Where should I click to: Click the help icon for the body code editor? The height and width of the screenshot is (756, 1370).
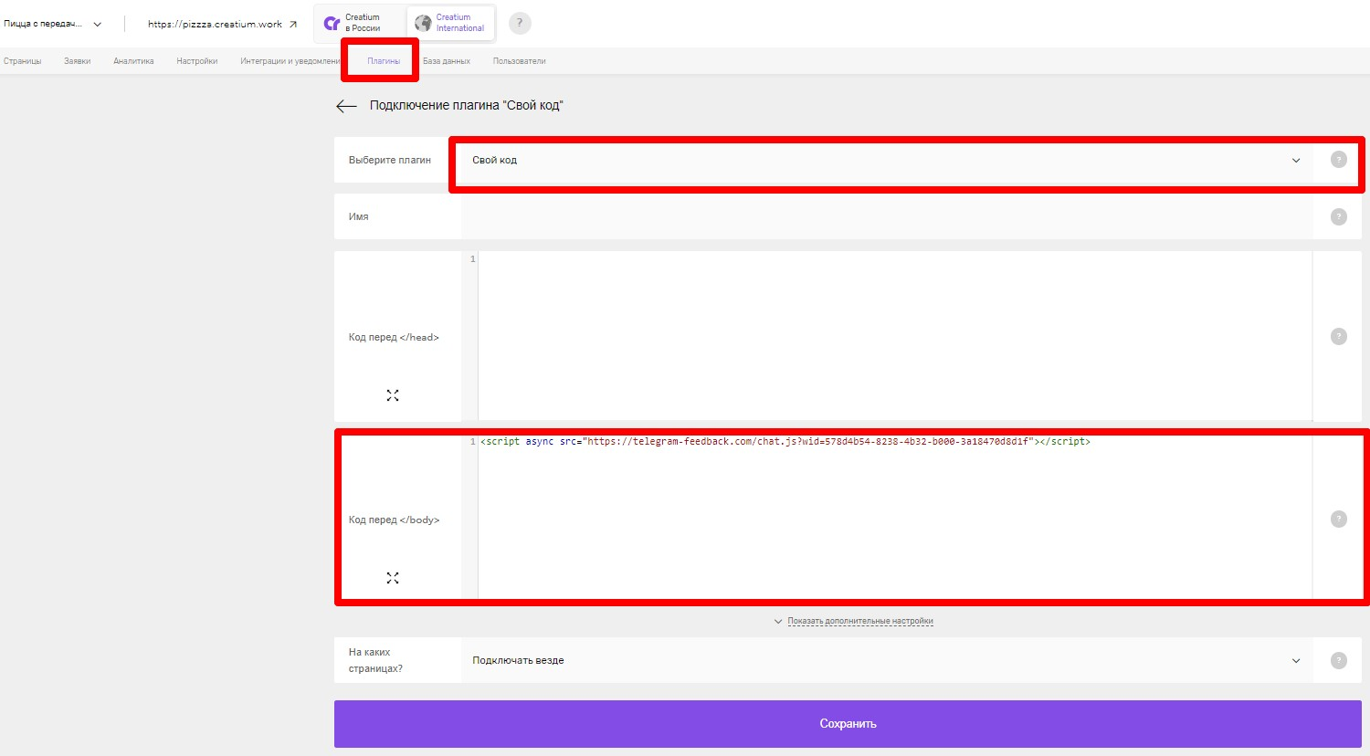(x=1339, y=519)
